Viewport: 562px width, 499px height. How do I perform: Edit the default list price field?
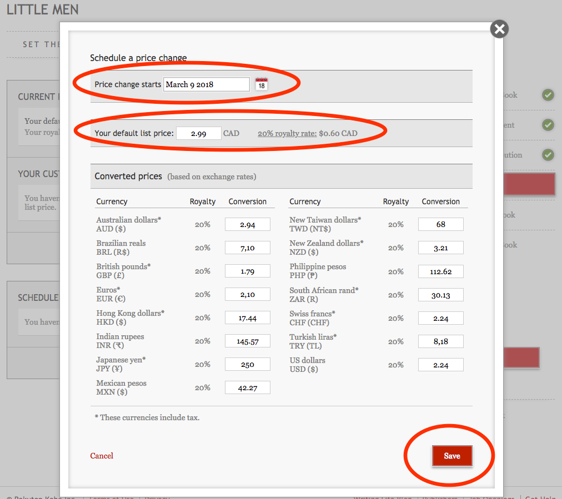(198, 134)
